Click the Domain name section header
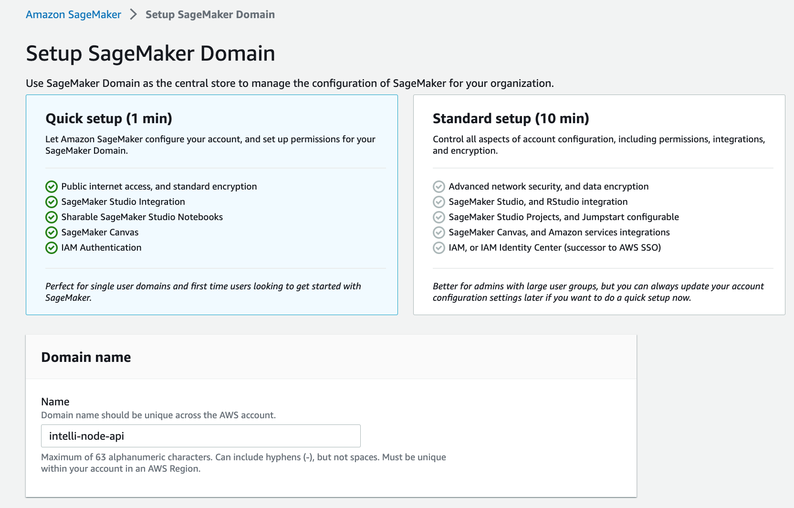 click(x=86, y=357)
